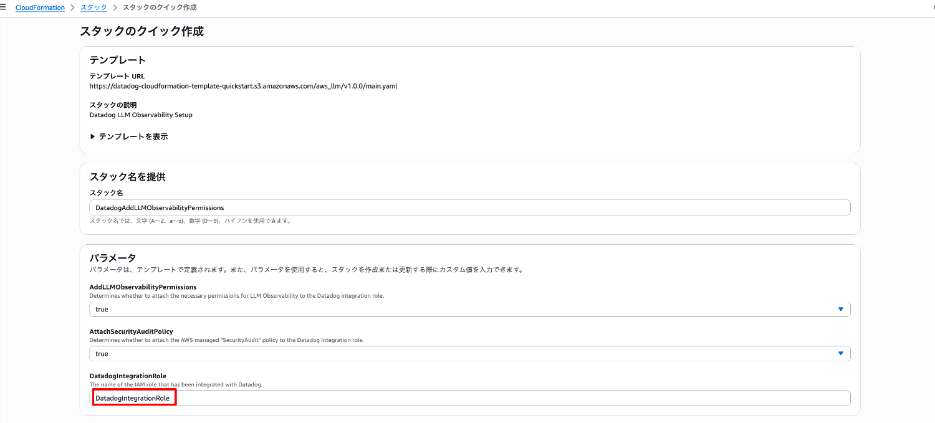
Task: Focus the DatadogIntegrationRole input field
Action: 470,397
